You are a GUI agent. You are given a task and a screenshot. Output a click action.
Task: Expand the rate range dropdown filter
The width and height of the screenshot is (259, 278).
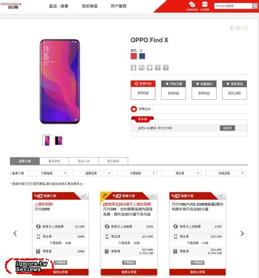click(92, 173)
